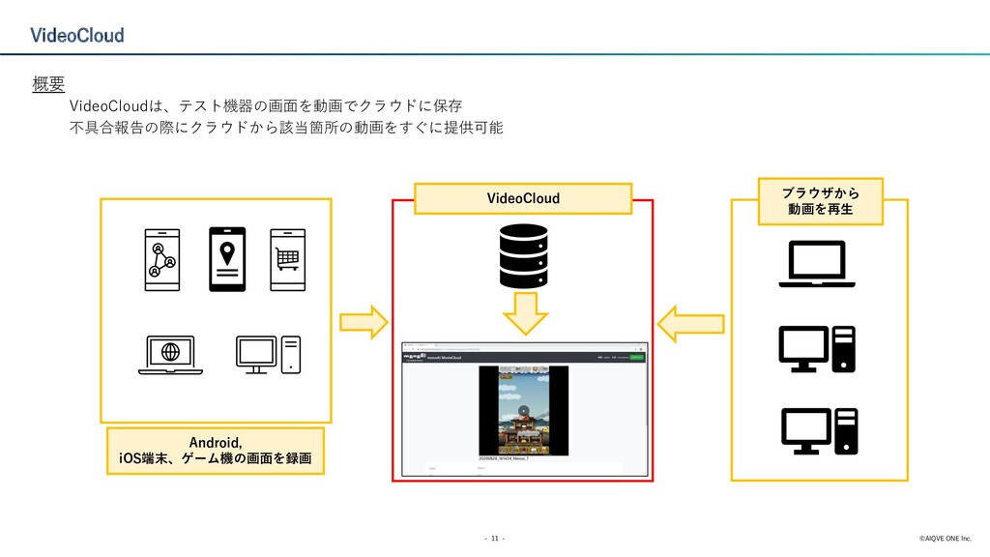
Task: Click the 'ブラウザから動画を再生' label
Action: pyautogui.click(x=820, y=201)
